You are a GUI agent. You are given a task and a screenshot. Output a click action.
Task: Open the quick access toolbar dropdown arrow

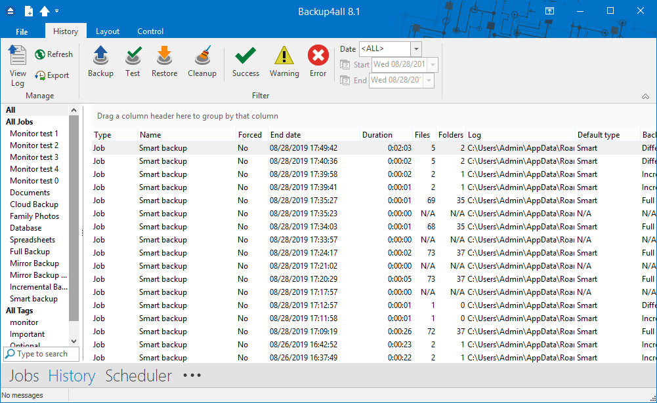tap(56, 11)
